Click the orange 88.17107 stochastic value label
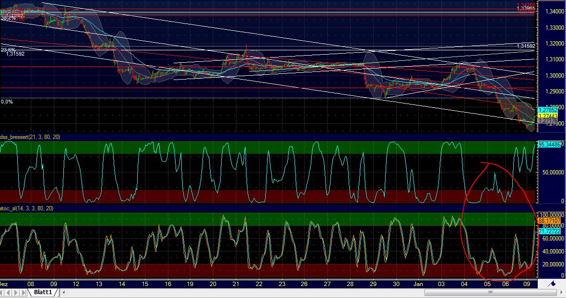The height and width of the screenshot is (298, 566). (x=549, y=221)
